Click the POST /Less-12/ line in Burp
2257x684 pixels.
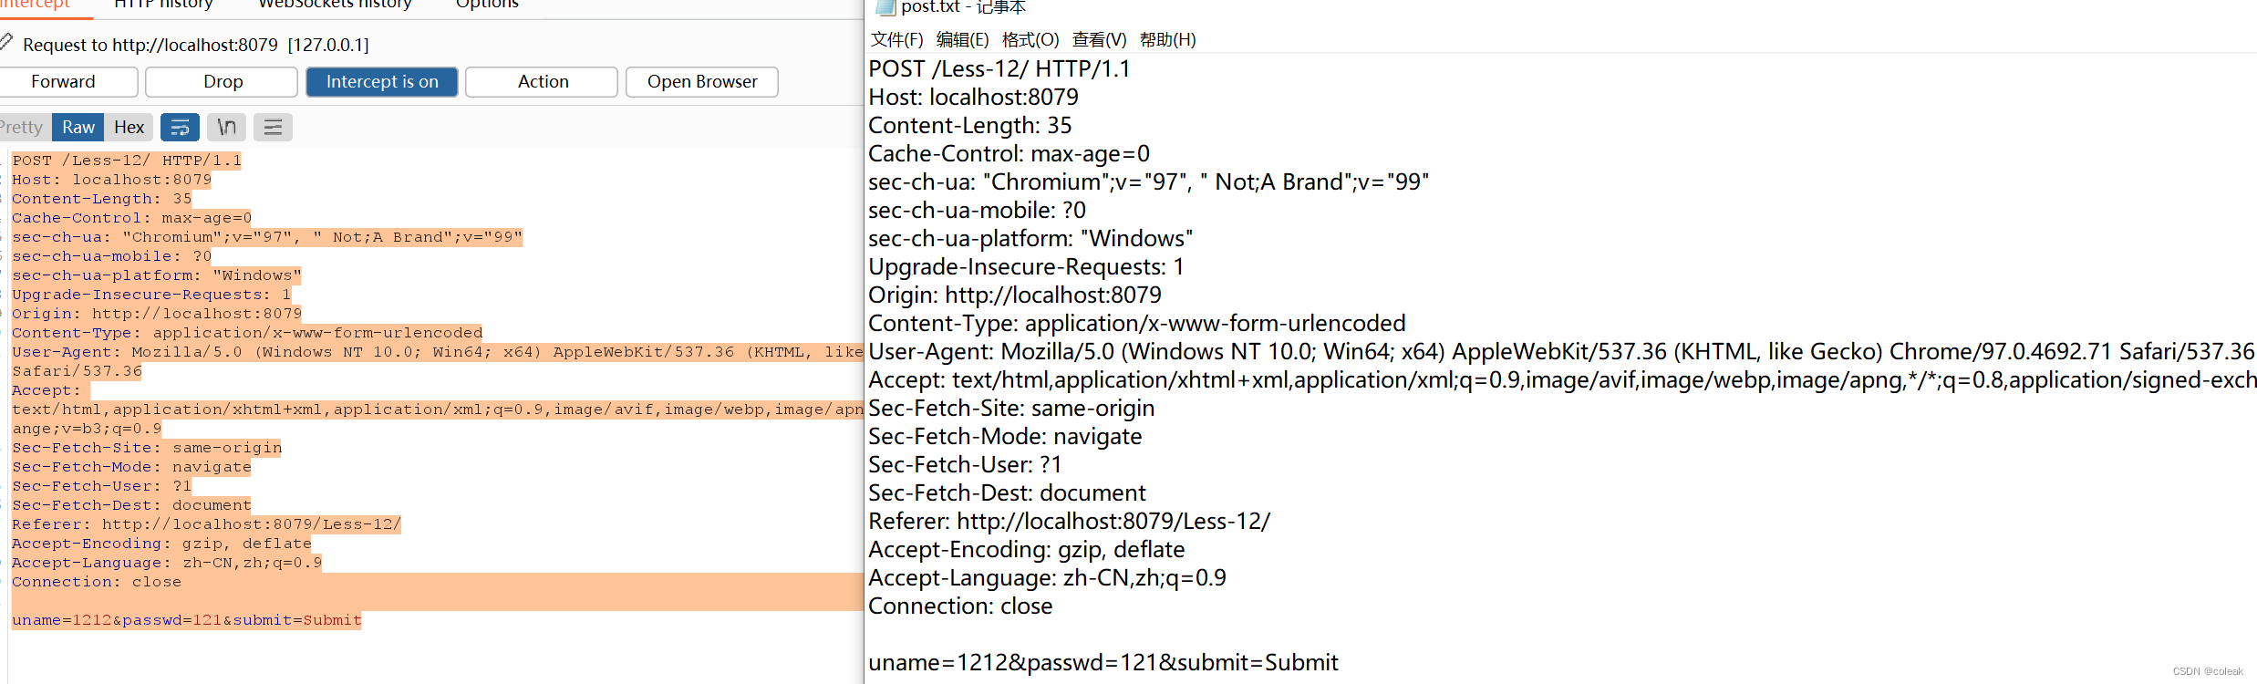(x=127, y=161)
